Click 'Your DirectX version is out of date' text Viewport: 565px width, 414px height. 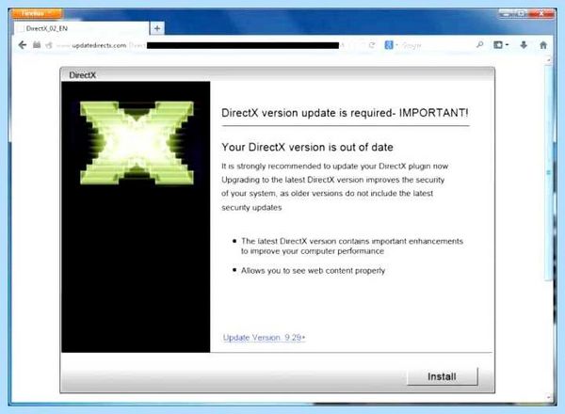pos(307,147)
